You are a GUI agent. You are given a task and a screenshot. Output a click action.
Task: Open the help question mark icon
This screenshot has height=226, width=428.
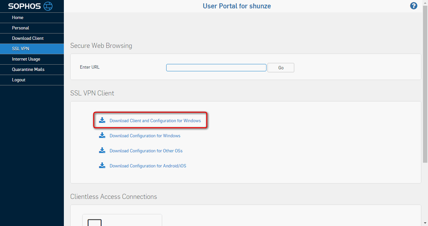(x=414, y=6)
